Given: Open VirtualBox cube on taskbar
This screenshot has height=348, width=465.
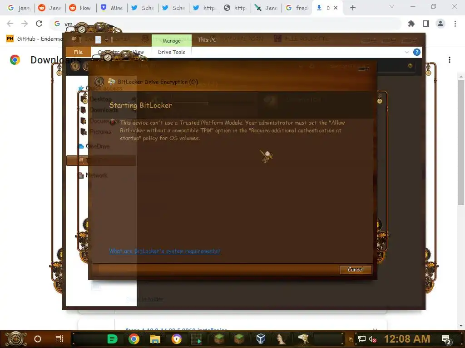Looking at the screenshot, I should click(261, 339).
